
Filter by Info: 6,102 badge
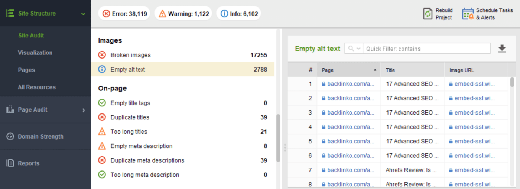click(238, 14)
